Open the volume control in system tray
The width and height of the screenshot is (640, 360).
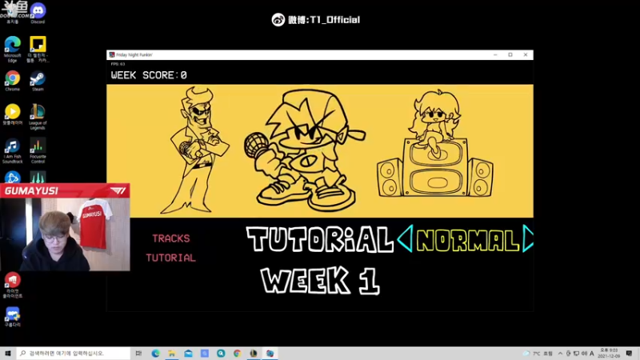click(x=584, y=354)
